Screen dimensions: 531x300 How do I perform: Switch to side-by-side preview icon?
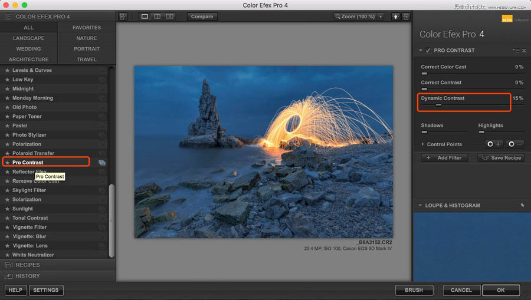click(170, 17)
